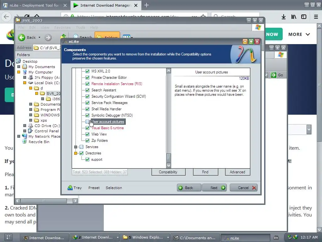Click taskbar start menu icon
Viewport: 322px width, 242px height.
click(8, 238)
